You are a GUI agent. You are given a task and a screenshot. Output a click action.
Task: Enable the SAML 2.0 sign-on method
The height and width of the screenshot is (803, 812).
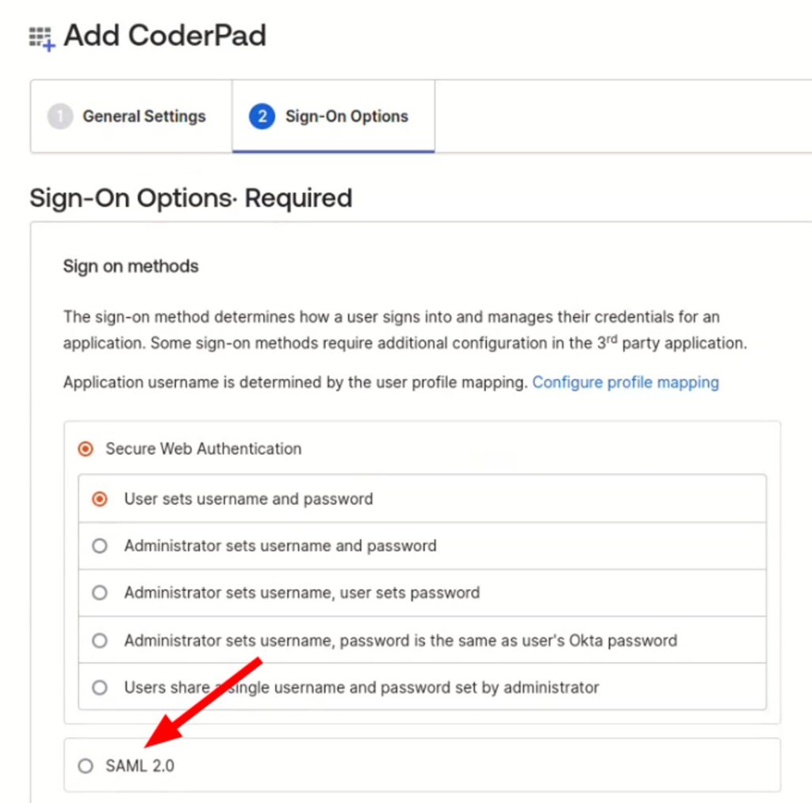click(x=85, y=766)
